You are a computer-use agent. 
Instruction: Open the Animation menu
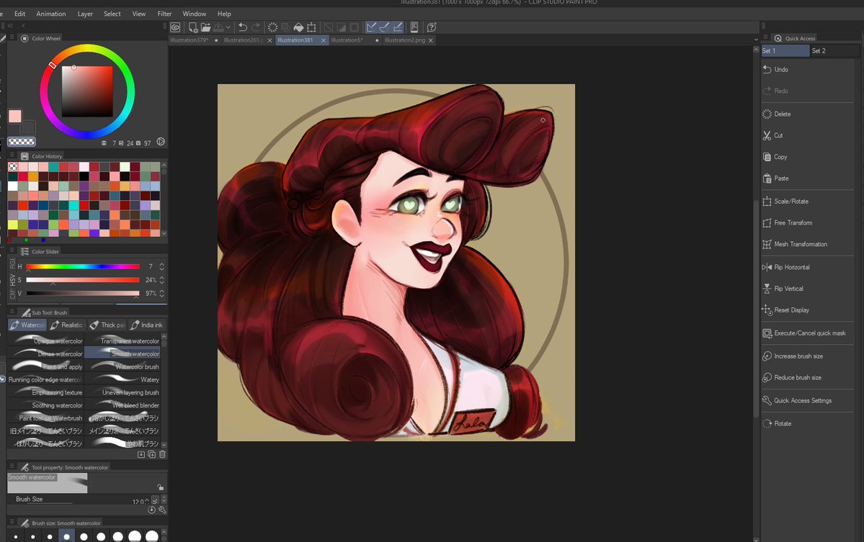50,14
